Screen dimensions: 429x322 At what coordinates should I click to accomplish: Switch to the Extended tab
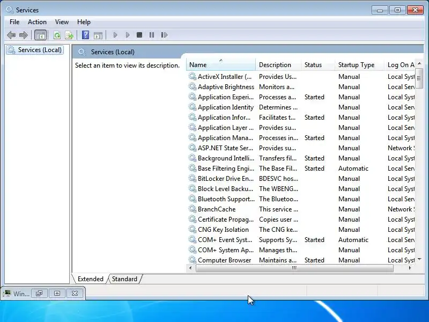click(x=91, y=279)
